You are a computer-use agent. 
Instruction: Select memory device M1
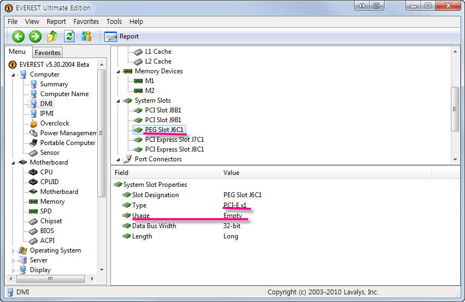pyautogui.click(x=150, y=81)
